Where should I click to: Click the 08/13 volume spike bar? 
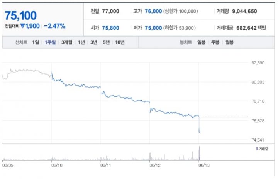pyautogui.click(x=199, y=153)
